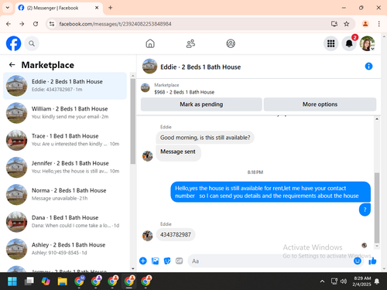
Task: Send a thumbs-up like
Action: (x=372, y=261)
